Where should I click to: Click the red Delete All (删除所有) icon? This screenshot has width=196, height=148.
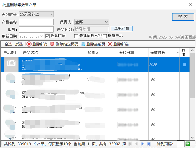pos(29,44)
